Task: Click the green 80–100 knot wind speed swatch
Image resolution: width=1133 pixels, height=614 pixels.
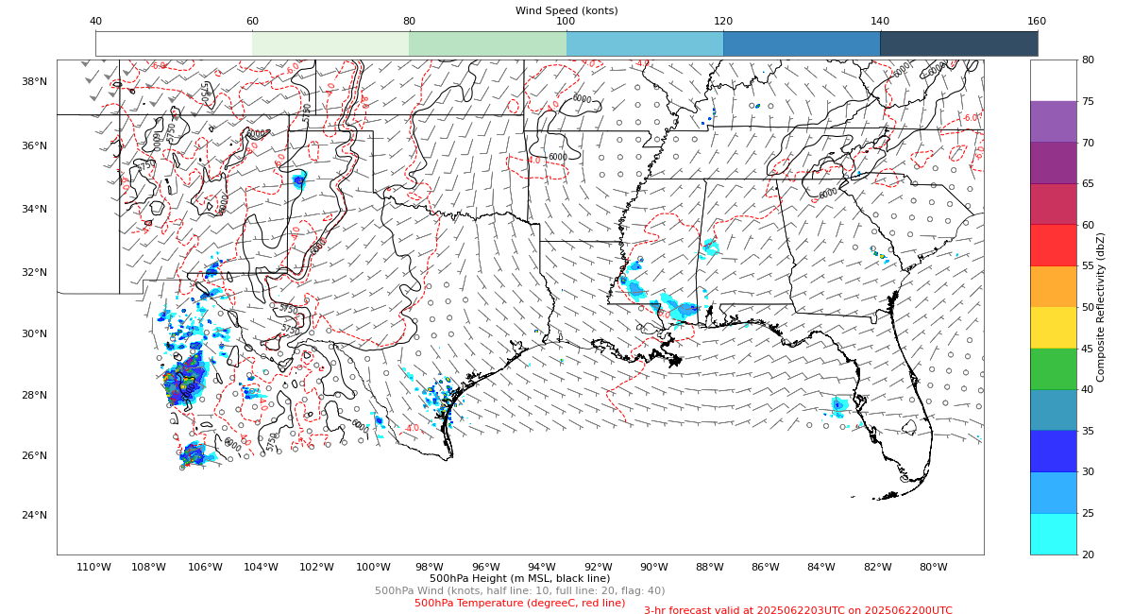Action: coord(487,43)
